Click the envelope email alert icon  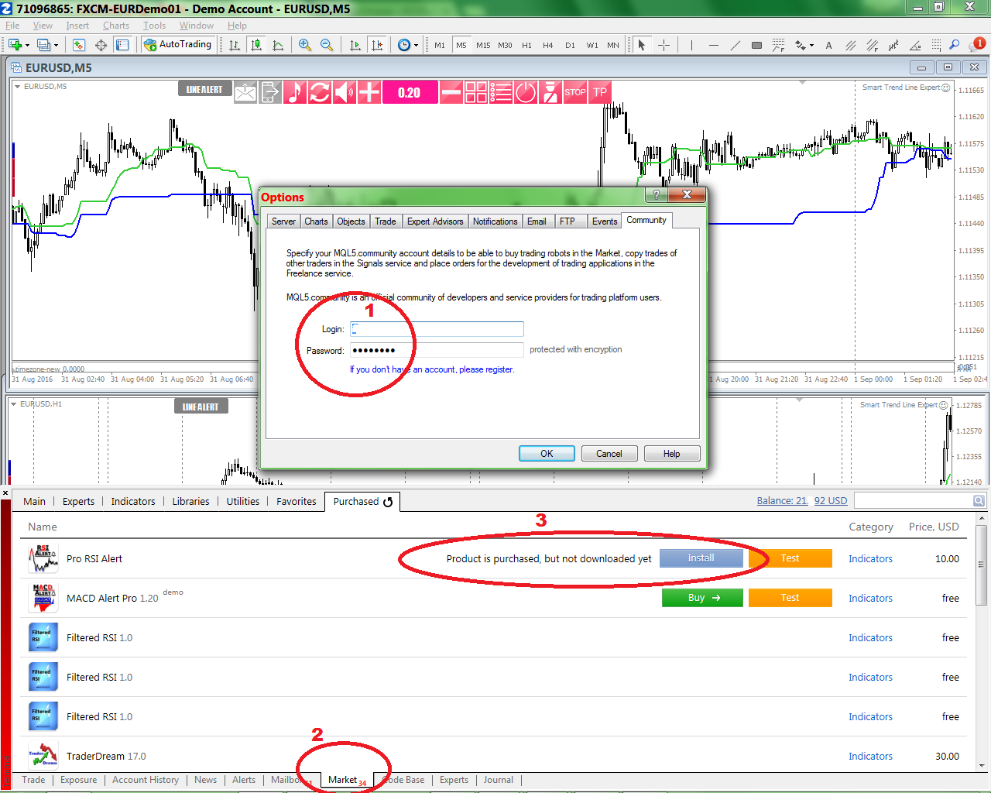point(245,92)
